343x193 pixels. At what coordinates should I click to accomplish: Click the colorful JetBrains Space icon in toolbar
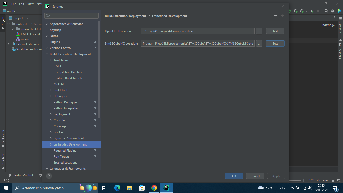[x=339, y=11]
